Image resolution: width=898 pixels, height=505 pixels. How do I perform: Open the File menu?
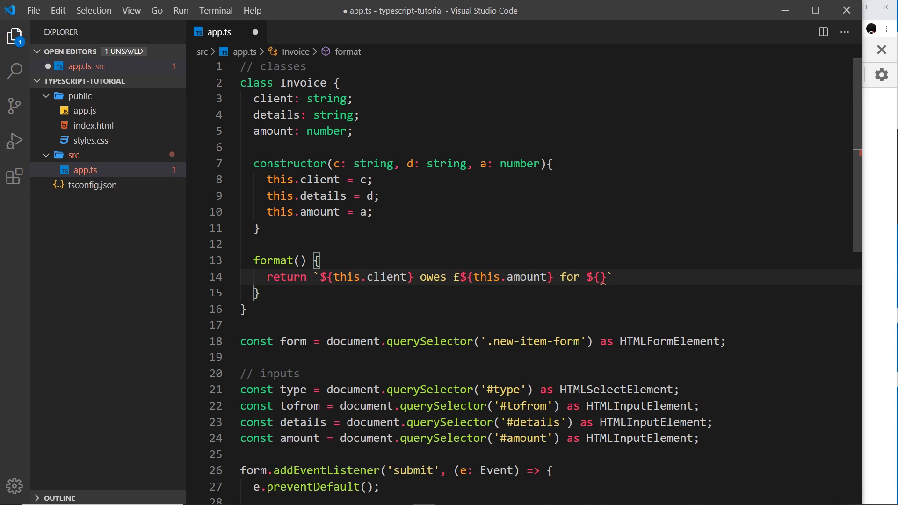[33, 10]
